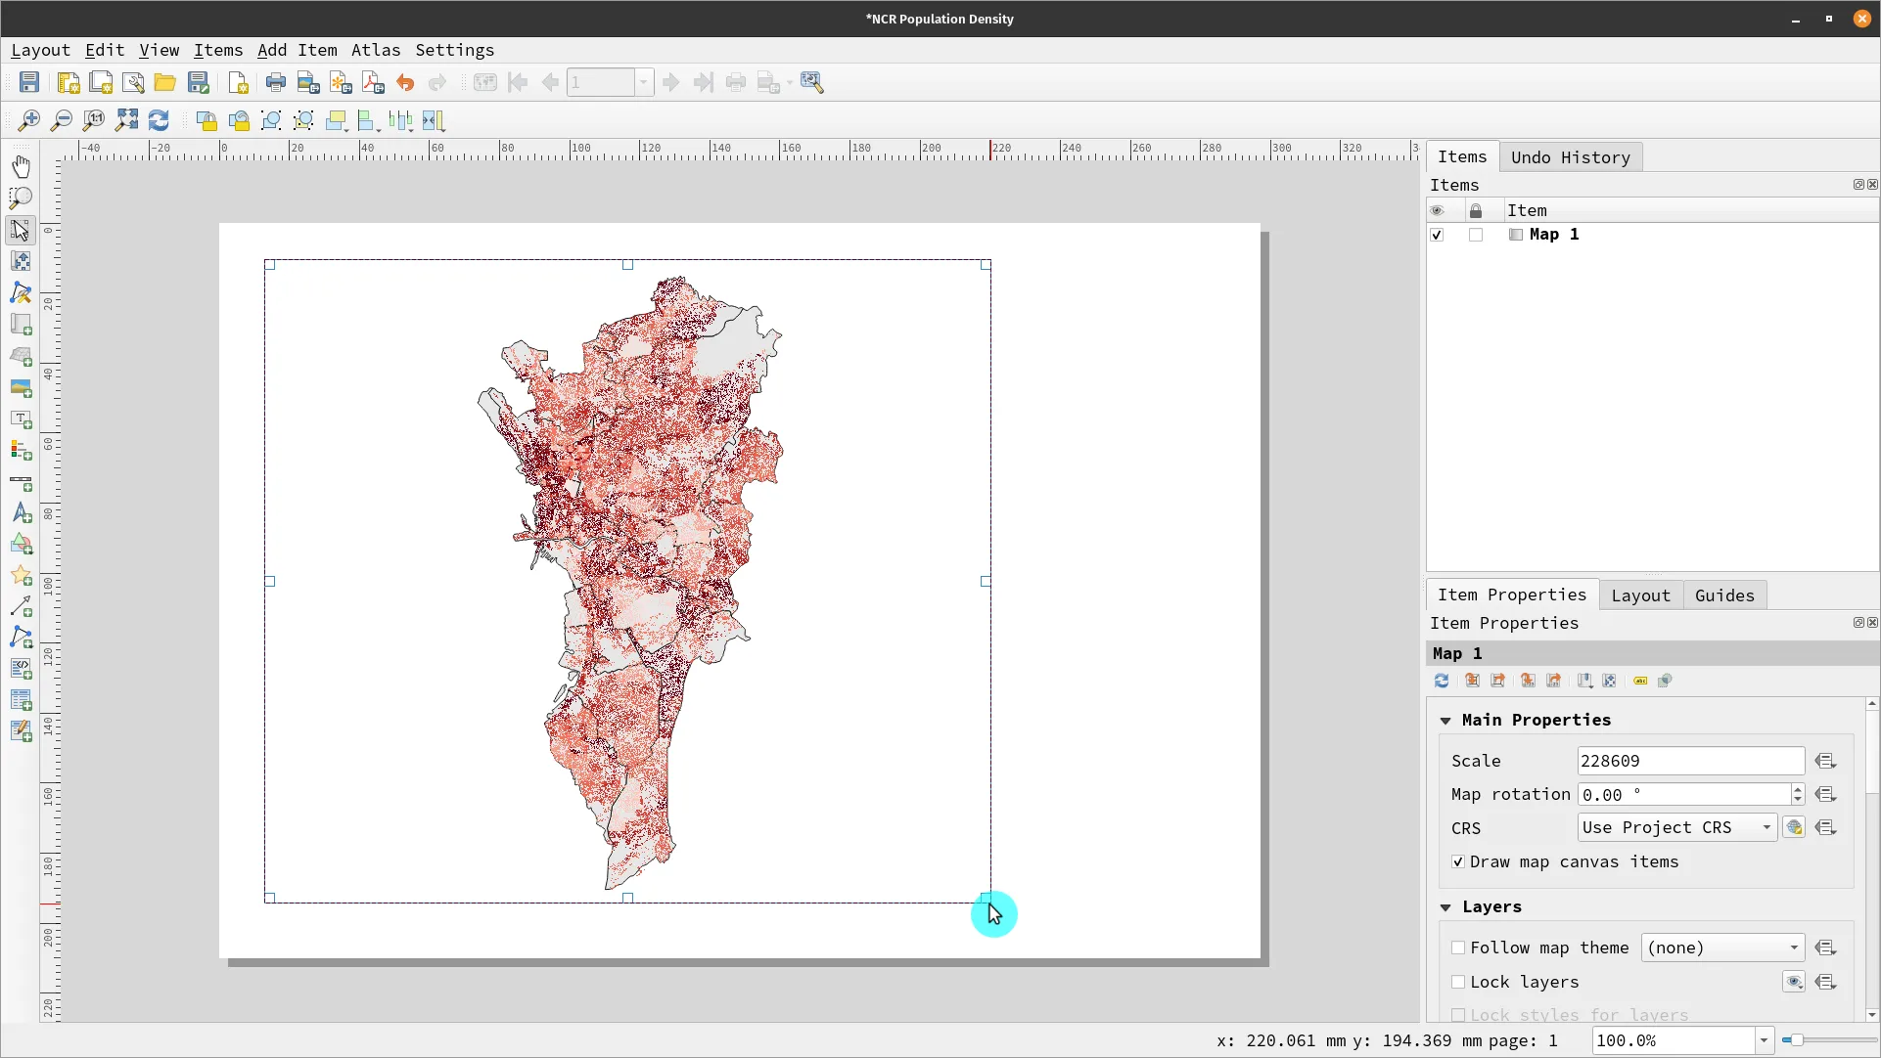
Task: Open the Layout Manager
Action: point(134,82)
